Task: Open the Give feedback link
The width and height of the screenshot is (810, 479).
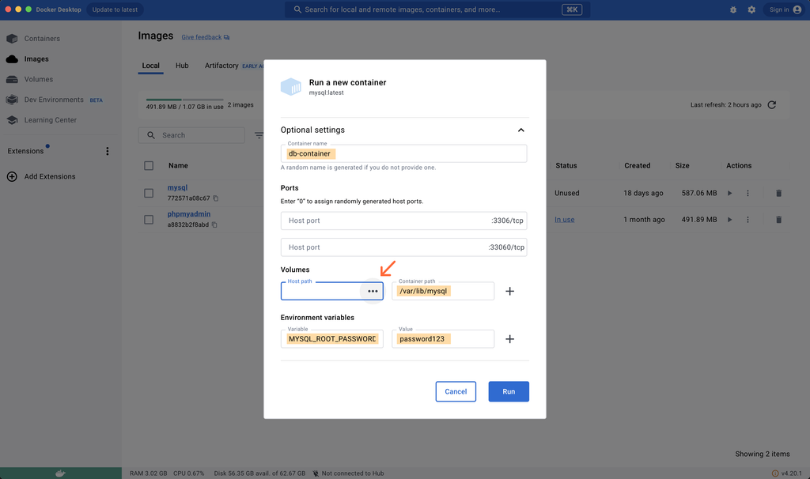Action: pyautogui.click(x=200, y=36)
